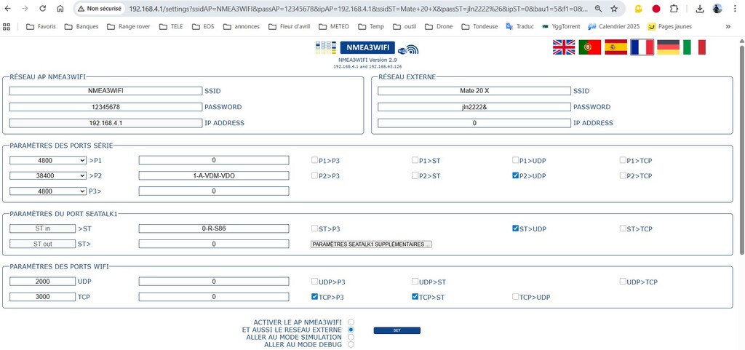745x350 pixels.
Task: Bookmark this page with the star icon
Action: (614, 9)
